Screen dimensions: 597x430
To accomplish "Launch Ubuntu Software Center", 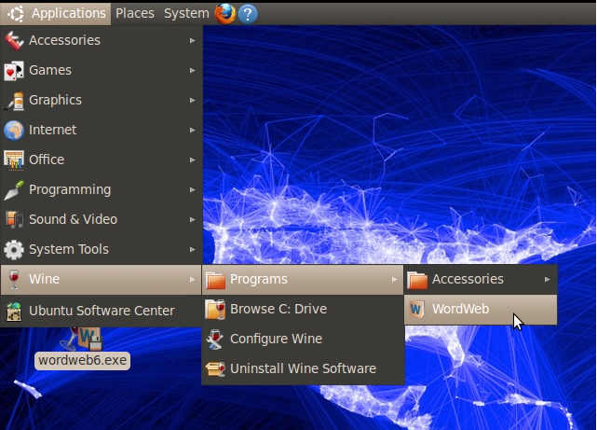I will tap(101, 311).
